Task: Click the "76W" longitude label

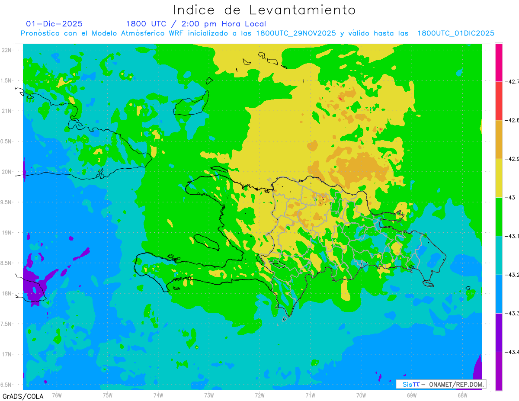Action: (57, 395)
